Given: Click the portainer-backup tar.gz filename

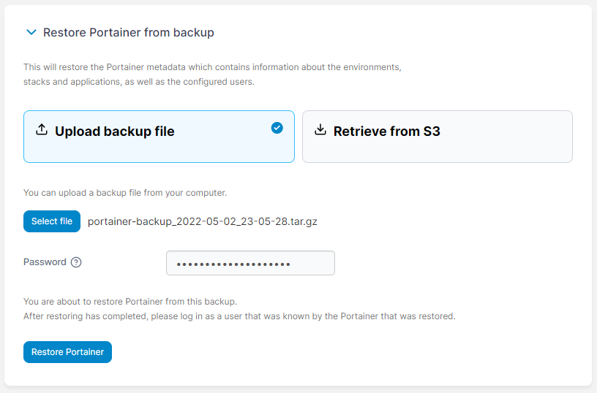Looking at the screenshot, I should tap(202, 221).
